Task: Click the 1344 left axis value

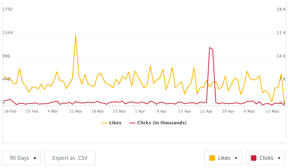Action: point(8,33)
